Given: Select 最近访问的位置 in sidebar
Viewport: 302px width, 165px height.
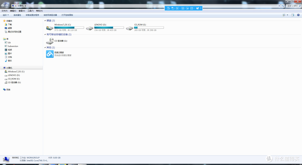Looking at the screenshot, I should point(15,32).
